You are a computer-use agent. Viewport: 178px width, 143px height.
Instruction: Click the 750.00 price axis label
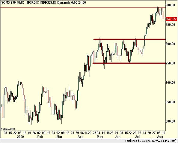pyautogui.click(x=171, y=63)
